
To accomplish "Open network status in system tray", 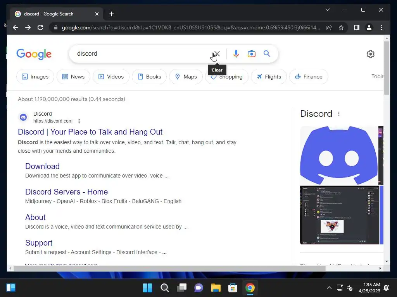I will click(x=340, y=288).
